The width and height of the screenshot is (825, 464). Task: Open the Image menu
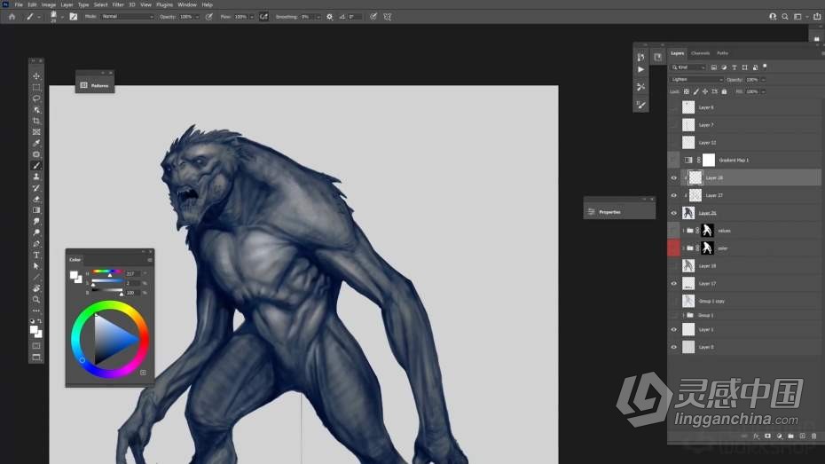49,4
